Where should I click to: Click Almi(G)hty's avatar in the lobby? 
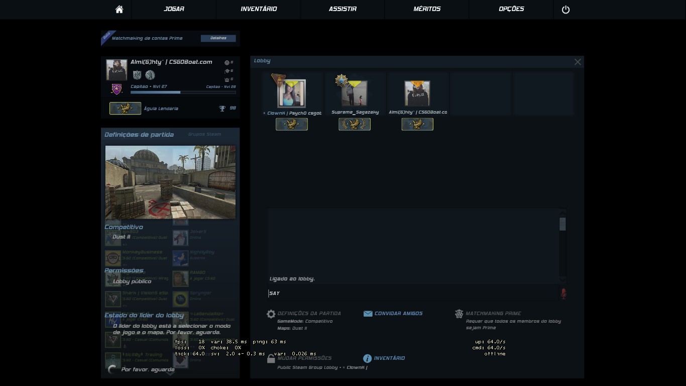(417, 93)
